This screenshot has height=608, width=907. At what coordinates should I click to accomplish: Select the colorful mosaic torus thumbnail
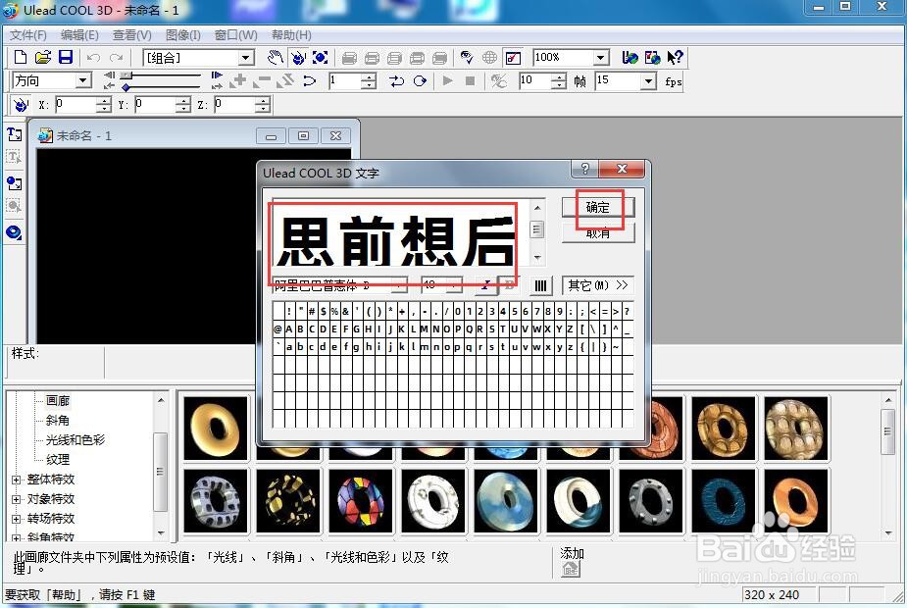coord(361,501)
